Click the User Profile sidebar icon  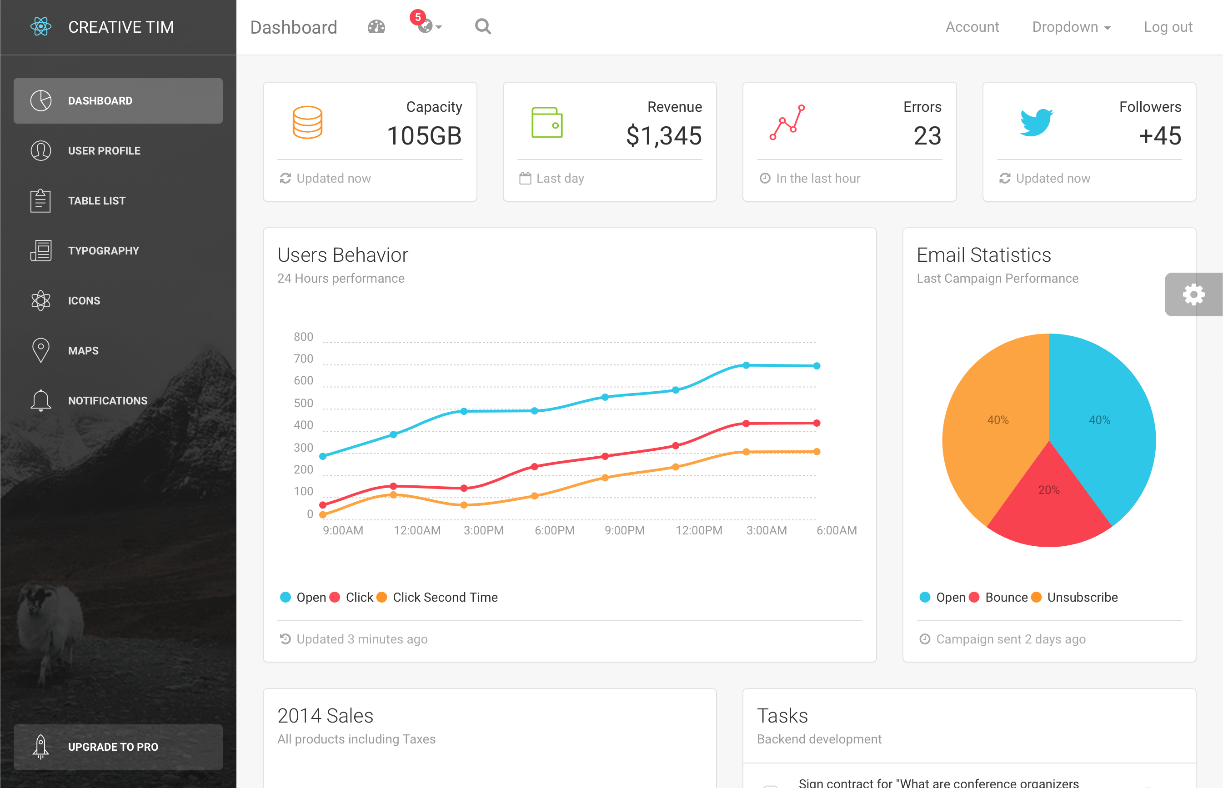pos(40,150)
